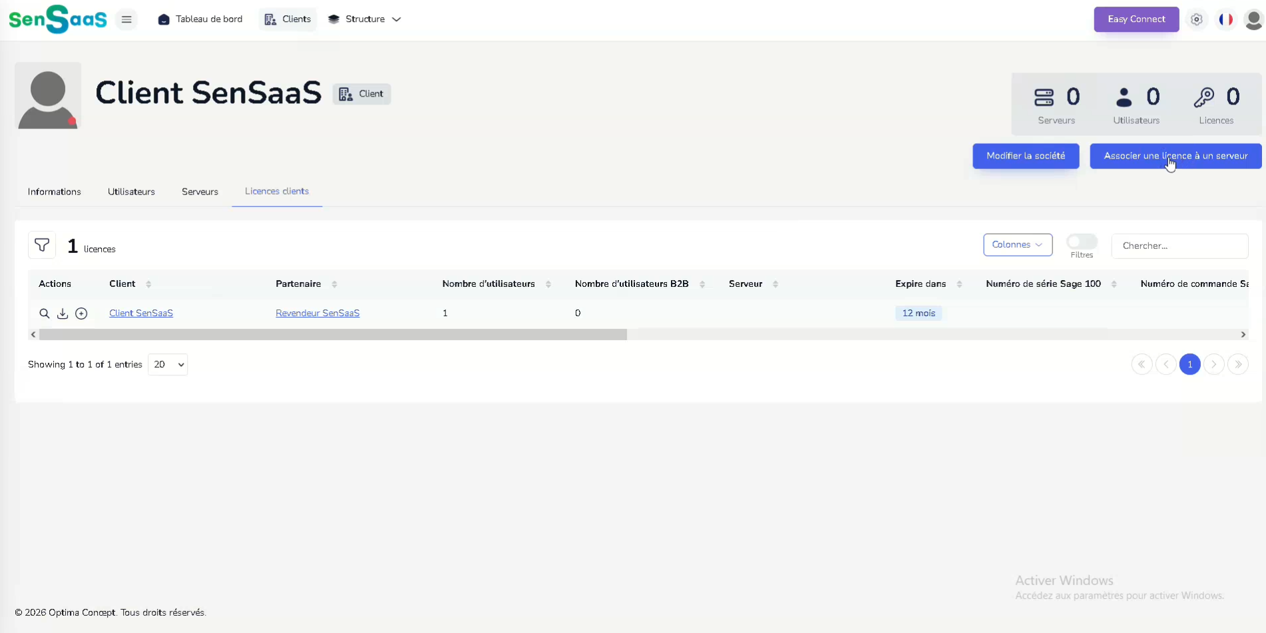
Task: Download licence using download icon
Action: click(x=63, y=314)
